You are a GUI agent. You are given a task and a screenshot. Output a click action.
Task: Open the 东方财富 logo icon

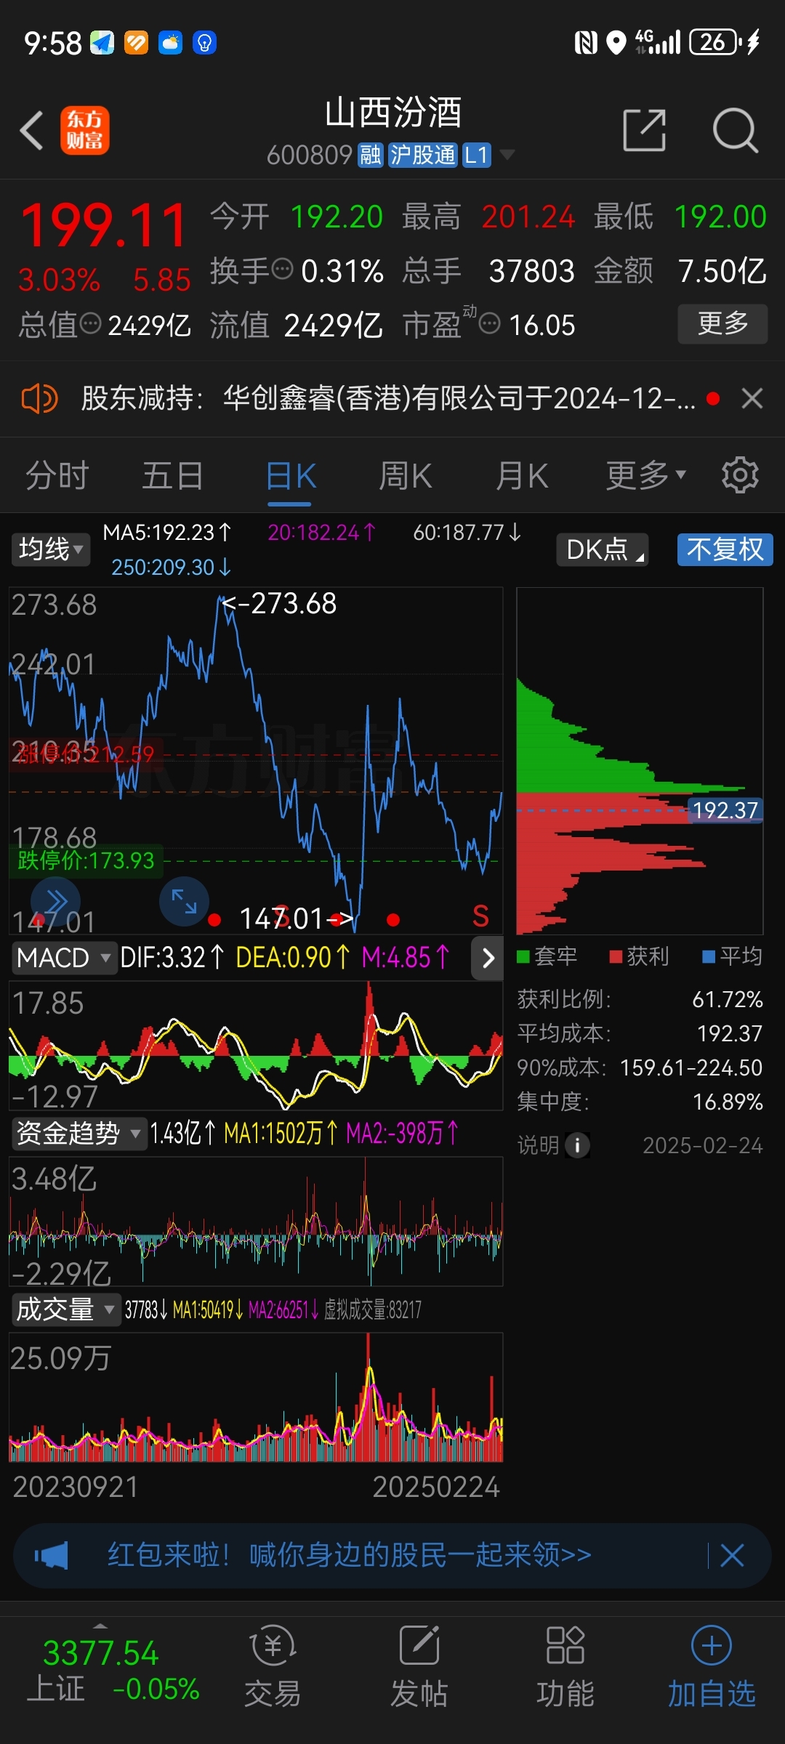click(84, 131)
